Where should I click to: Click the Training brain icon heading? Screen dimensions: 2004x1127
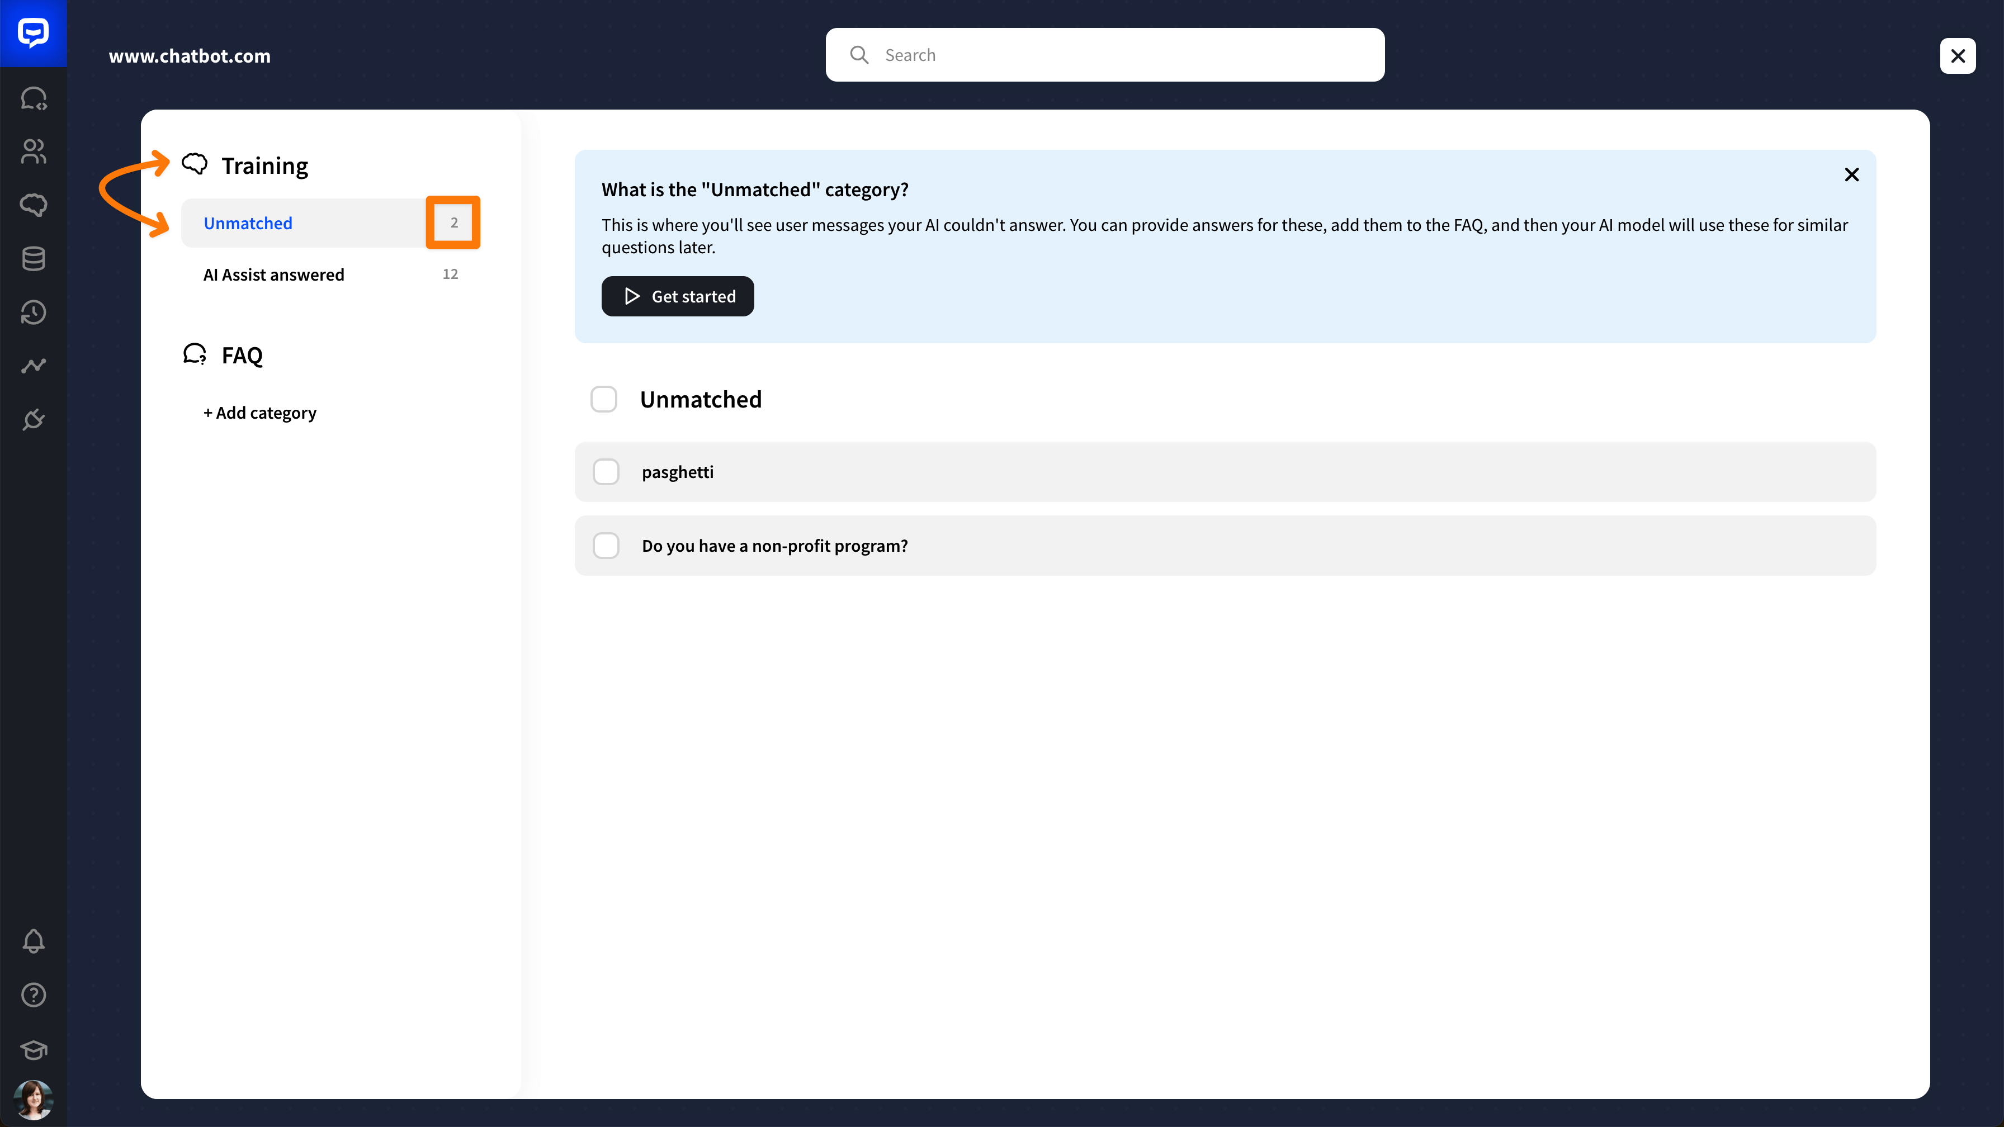point(195,164)
